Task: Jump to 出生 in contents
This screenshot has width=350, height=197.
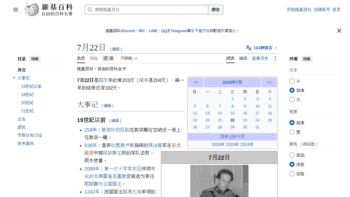Action: 22,119
